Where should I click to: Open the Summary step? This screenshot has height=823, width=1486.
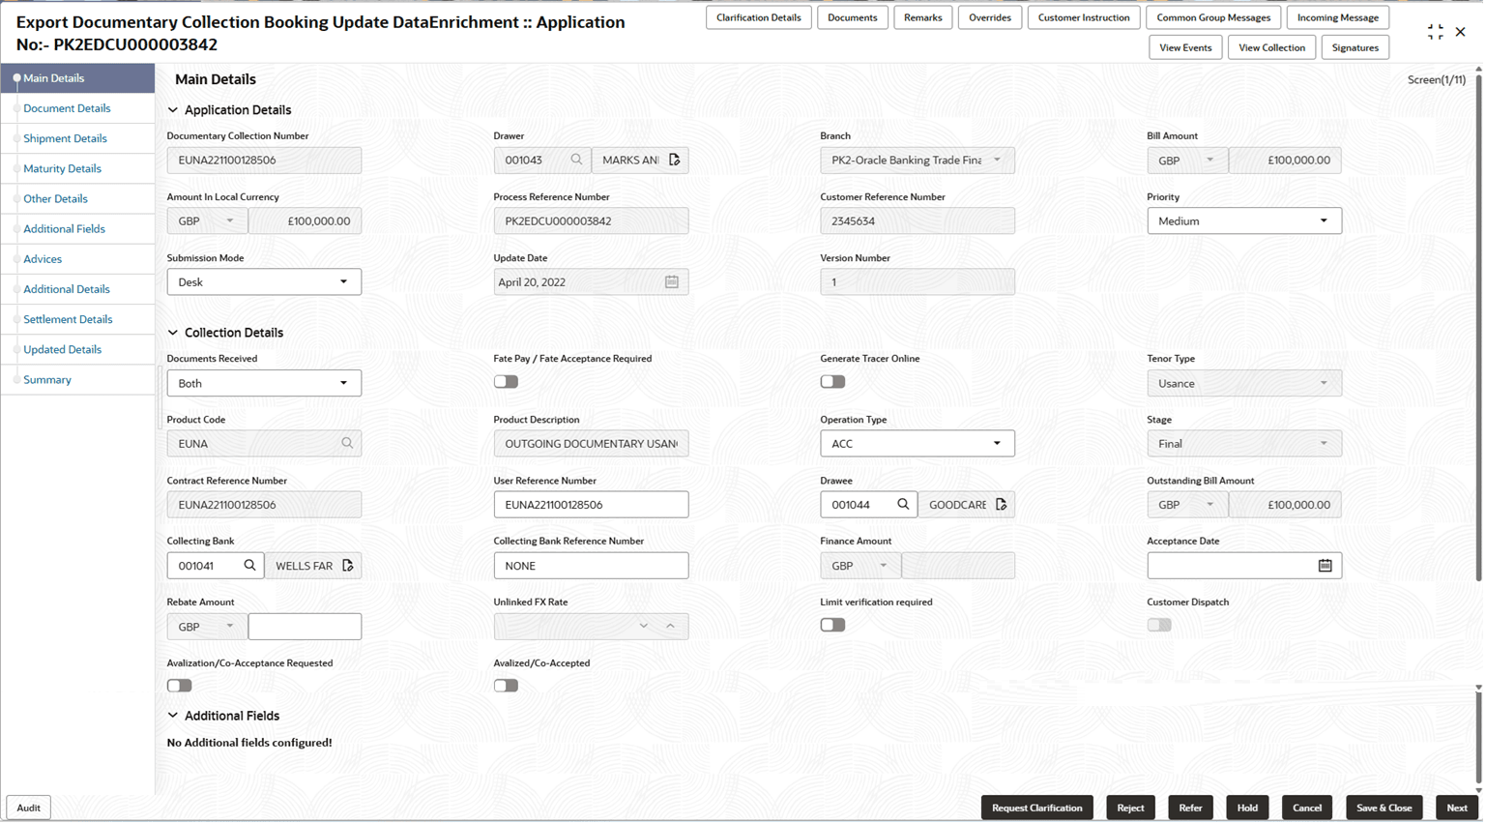click(47, 380)
